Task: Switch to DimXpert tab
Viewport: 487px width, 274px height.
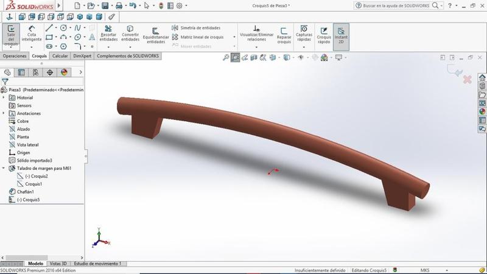Action: 82,56
